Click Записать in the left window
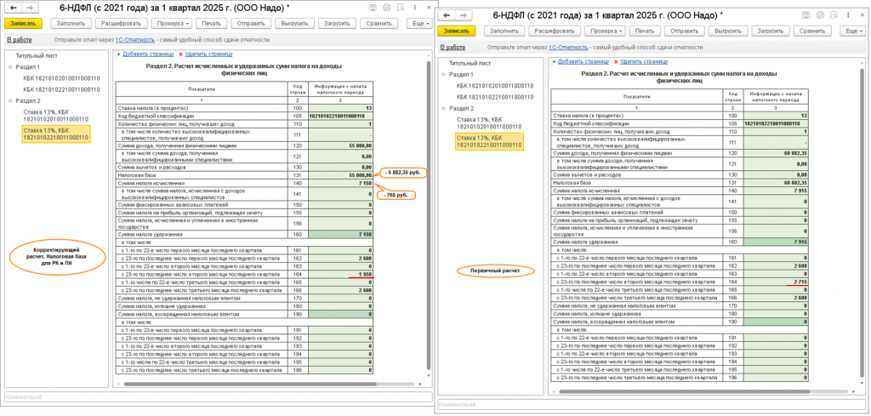 23,23
